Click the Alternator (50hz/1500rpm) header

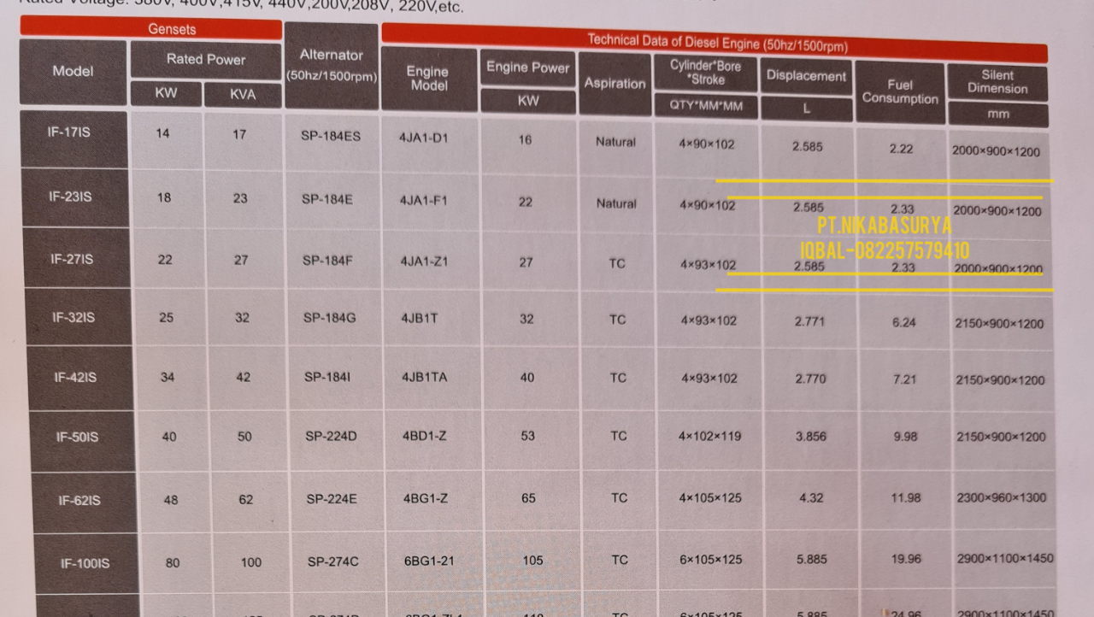(332, 65)
